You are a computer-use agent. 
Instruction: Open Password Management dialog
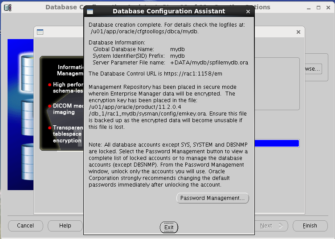212,198
